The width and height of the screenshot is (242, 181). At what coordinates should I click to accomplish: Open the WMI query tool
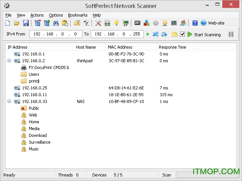point(137,23)
